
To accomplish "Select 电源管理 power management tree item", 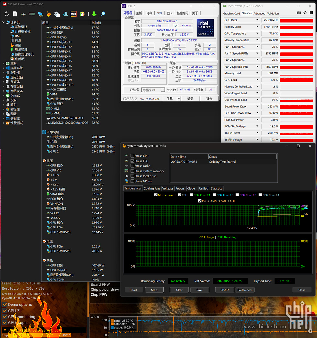I will coord(21,49).
